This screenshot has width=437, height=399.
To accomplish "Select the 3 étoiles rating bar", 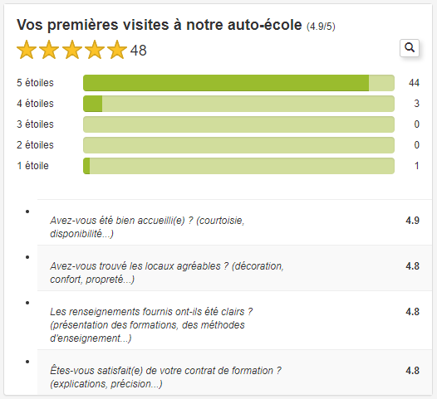I will [238, 124].
